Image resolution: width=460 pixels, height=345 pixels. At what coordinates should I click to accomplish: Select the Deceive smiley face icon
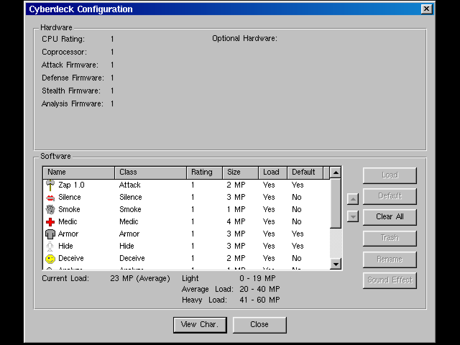click(x=50, y=258)
